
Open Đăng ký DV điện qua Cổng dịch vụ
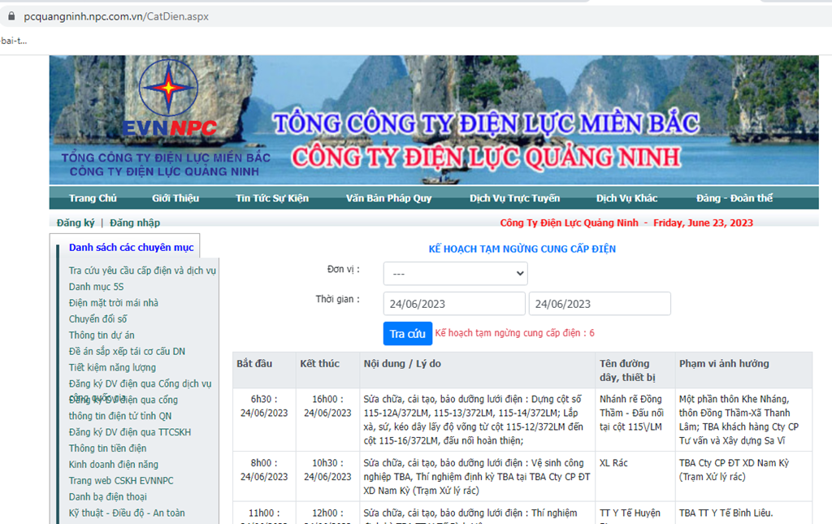click(x=140, y=384)
